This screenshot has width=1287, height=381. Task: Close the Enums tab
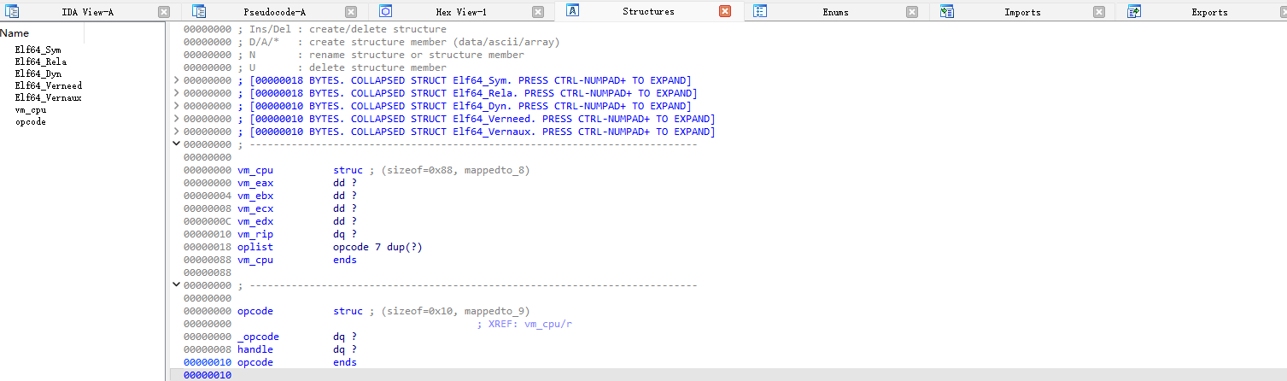(x=912, y=12)
